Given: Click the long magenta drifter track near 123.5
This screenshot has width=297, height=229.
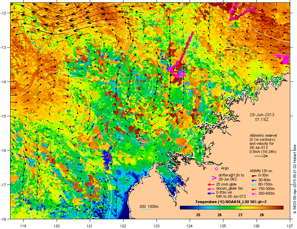Looking at the screenshot, I should pyautogui.click(x=181, y=55).
